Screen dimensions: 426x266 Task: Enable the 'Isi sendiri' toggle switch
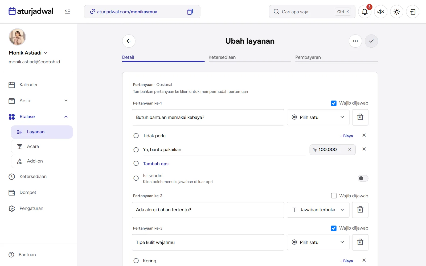363,178
